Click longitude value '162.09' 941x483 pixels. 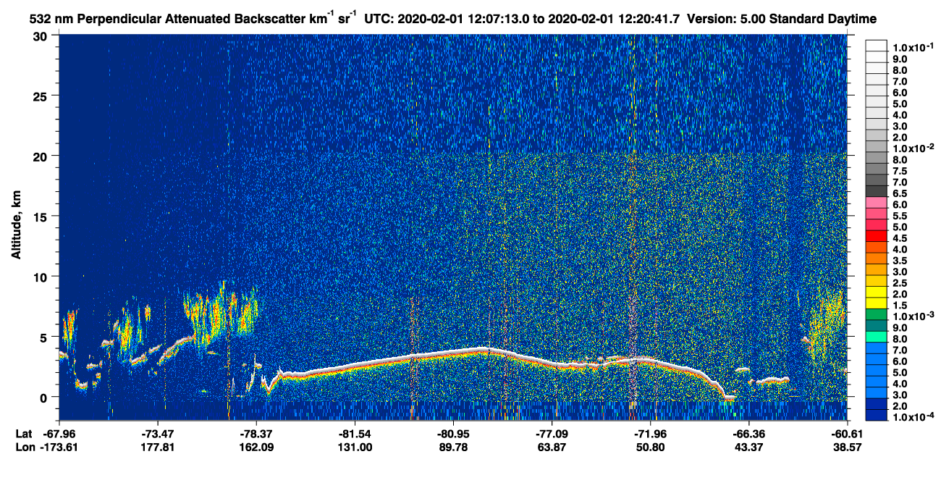(256, 448)
